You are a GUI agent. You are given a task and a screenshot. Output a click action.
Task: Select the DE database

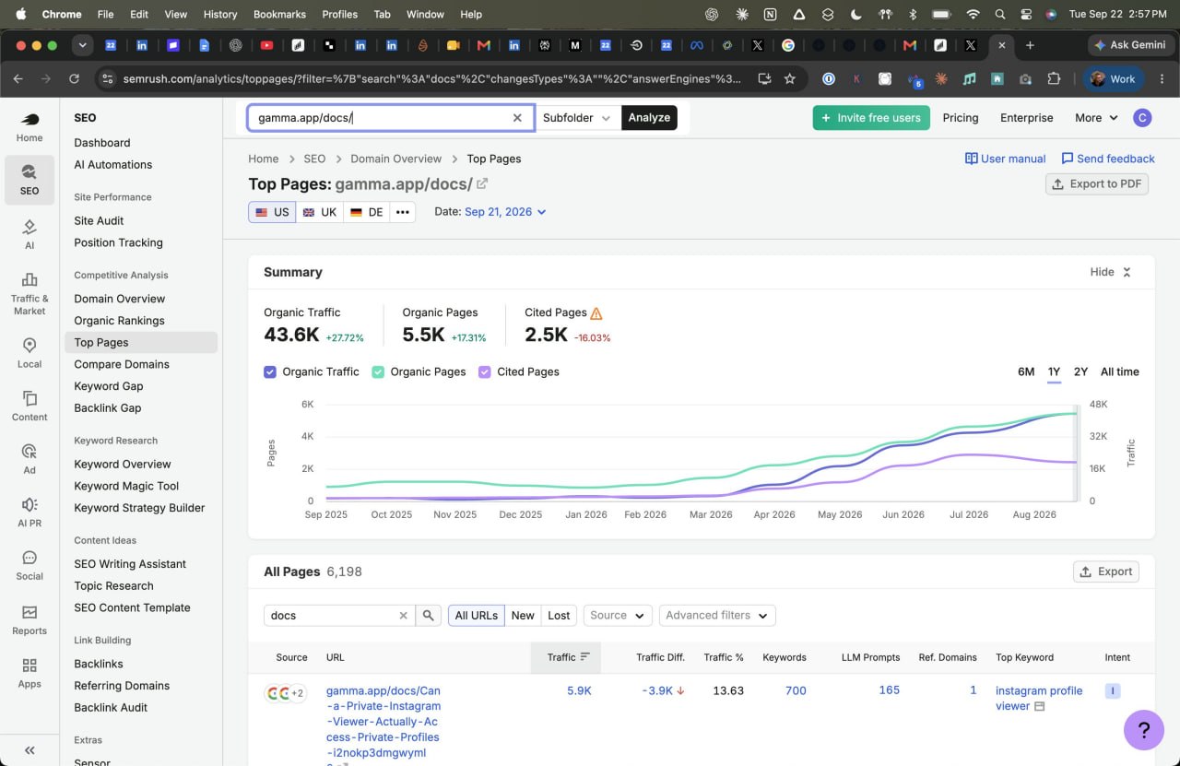click(366, 212)
